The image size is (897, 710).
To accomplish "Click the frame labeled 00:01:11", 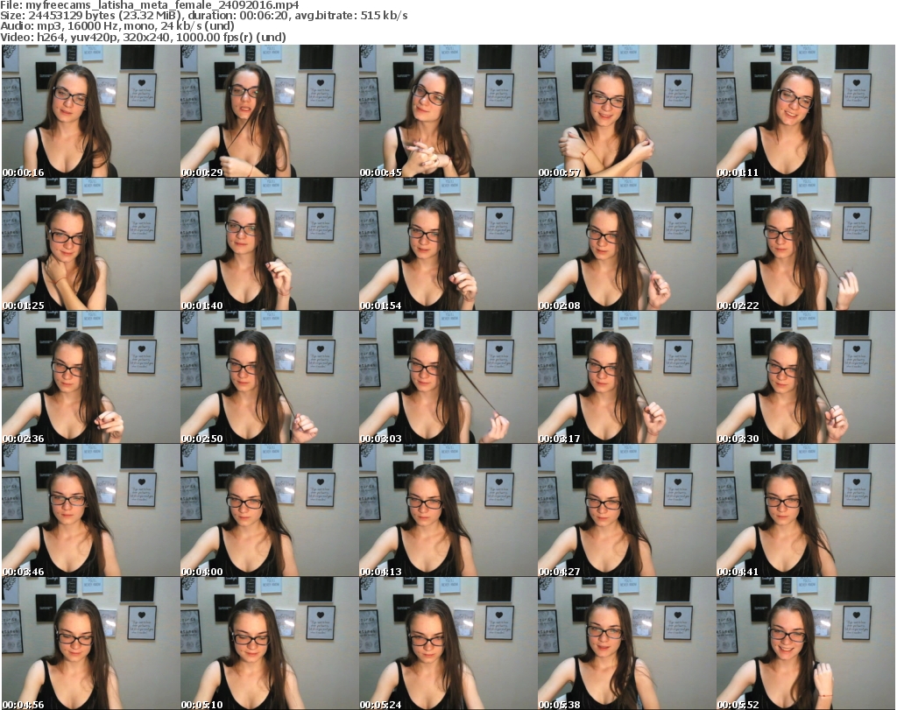I will (805, 111).
